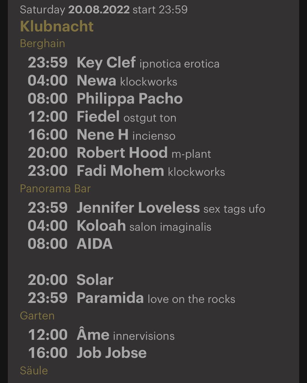307x383 pixels.
Task: Select the AIDA entry
Action: point(95,244)
